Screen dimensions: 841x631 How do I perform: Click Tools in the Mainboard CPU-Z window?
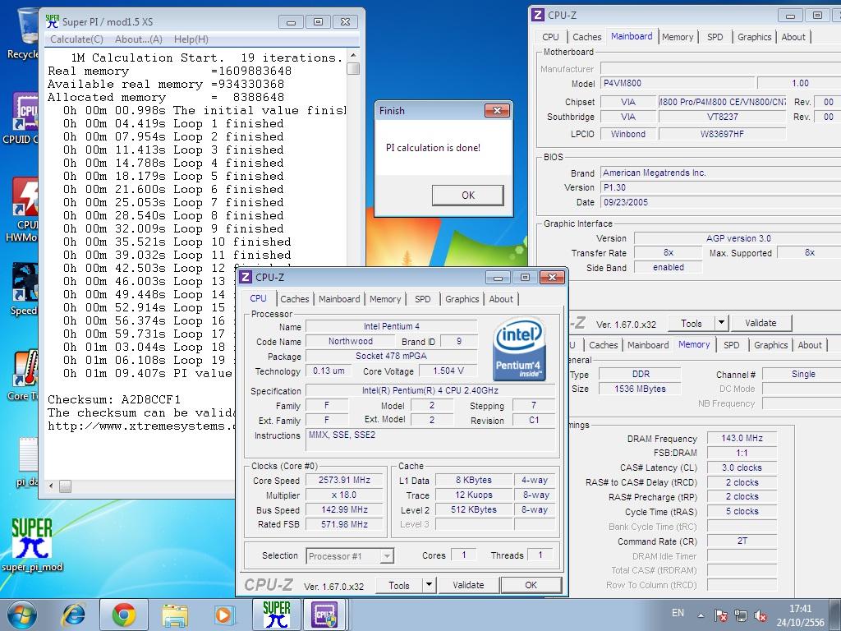[692, 324]
